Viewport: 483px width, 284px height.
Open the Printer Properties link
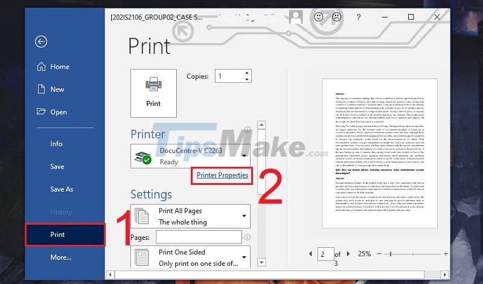pyautogui.click(x=222, y=175)
